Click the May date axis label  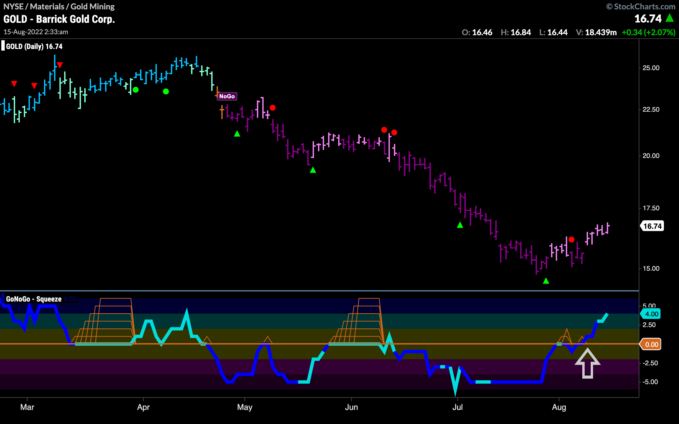245,407
